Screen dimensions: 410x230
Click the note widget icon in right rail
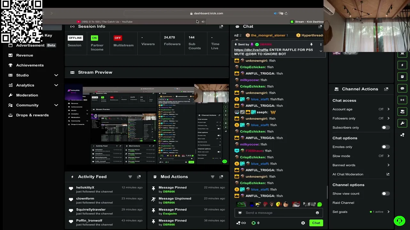tap(403, 77)
